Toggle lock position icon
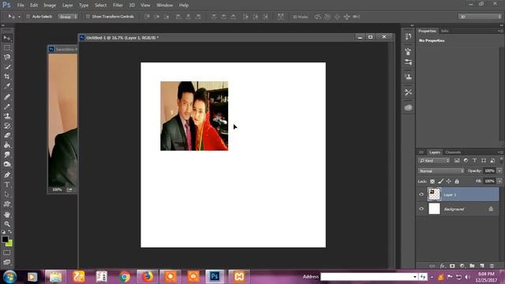The image size is (505, 284). pos(449,181)
